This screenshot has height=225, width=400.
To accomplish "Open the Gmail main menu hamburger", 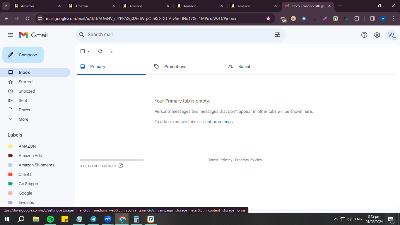I will tap(11, 35).
